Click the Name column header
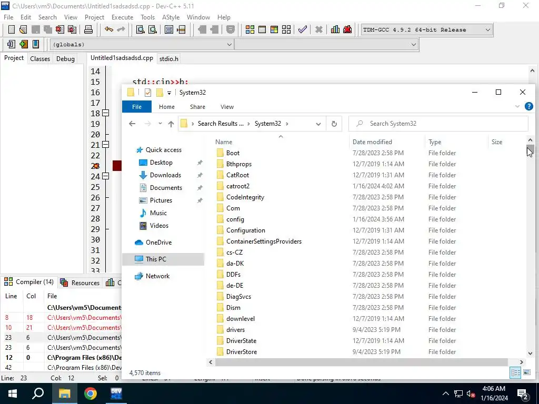 coord(224,142)
